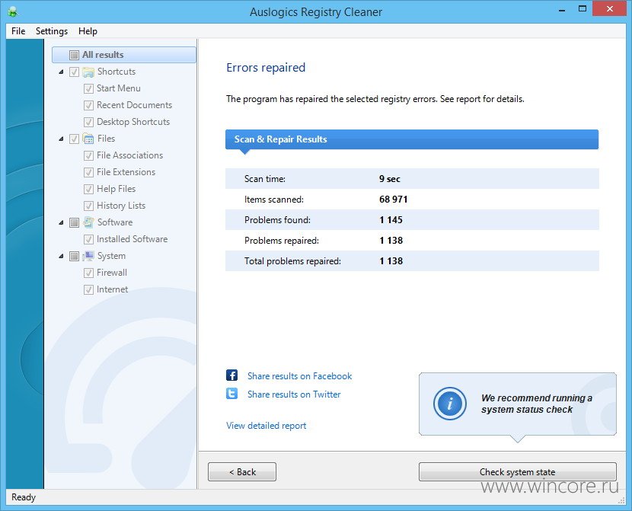This screenshot has width=632, height=511.
Task: Click the Auslogics app icon in title bar
Action: [12, 11]
